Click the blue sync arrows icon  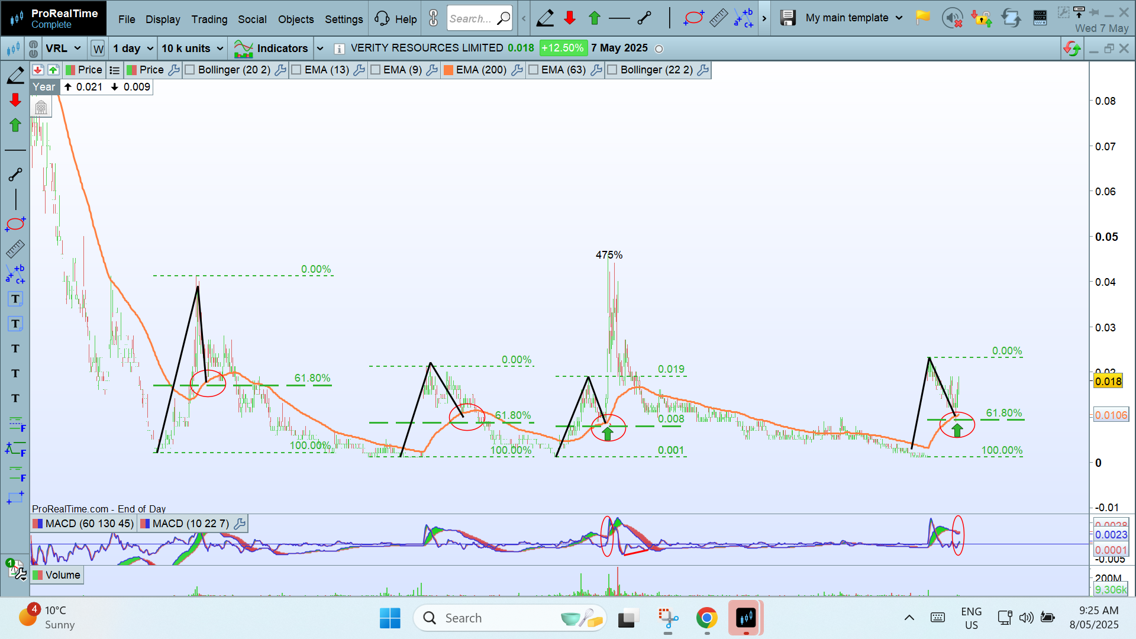1011,18
